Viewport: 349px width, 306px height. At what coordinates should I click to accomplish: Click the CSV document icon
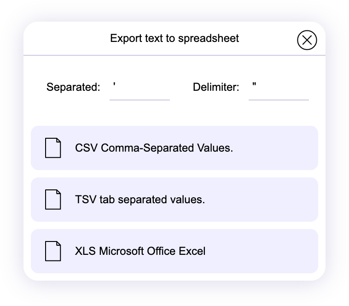click(53, 148)
